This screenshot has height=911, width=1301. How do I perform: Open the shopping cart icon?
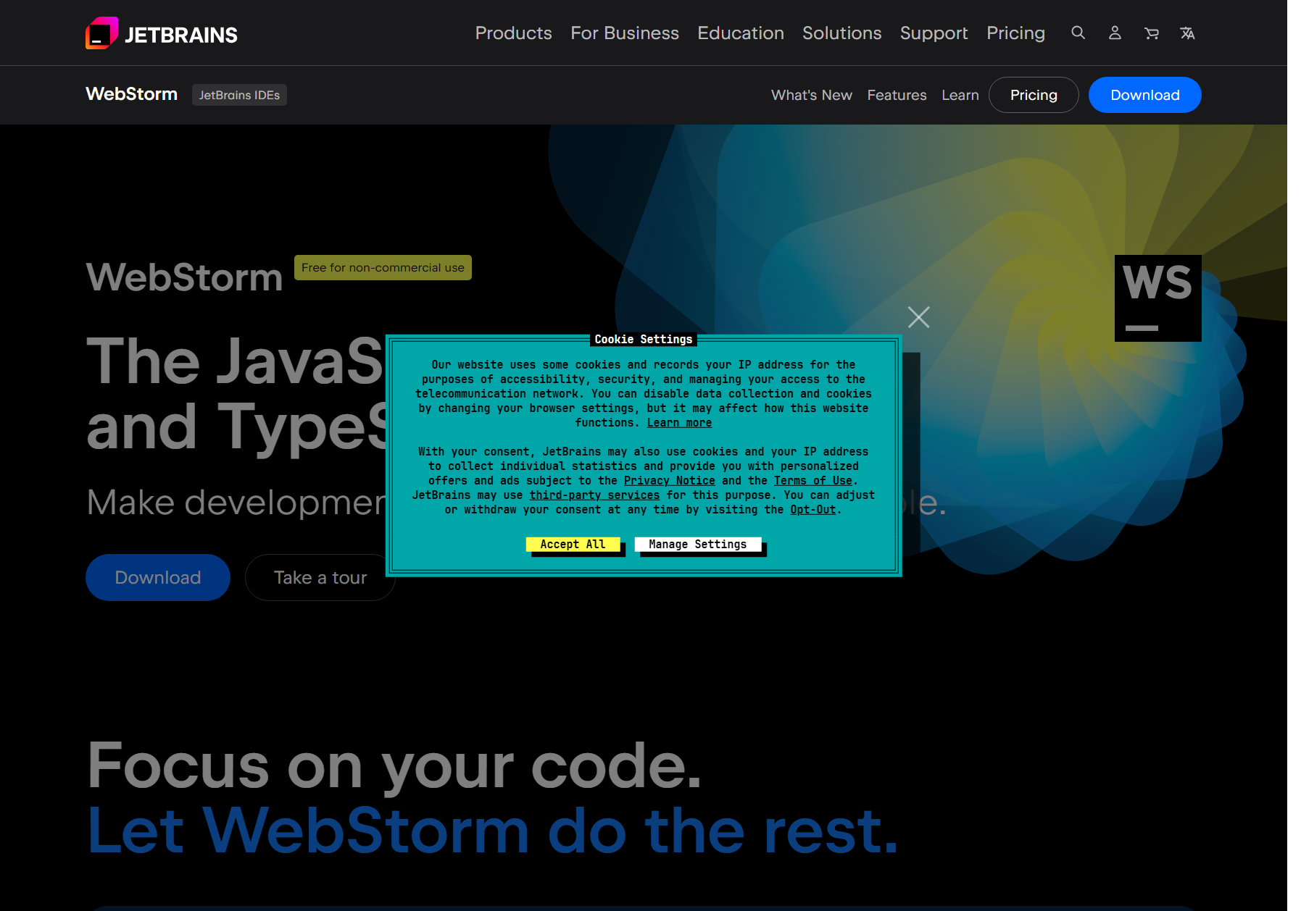pyautogui.click(x=1151, y=33)
